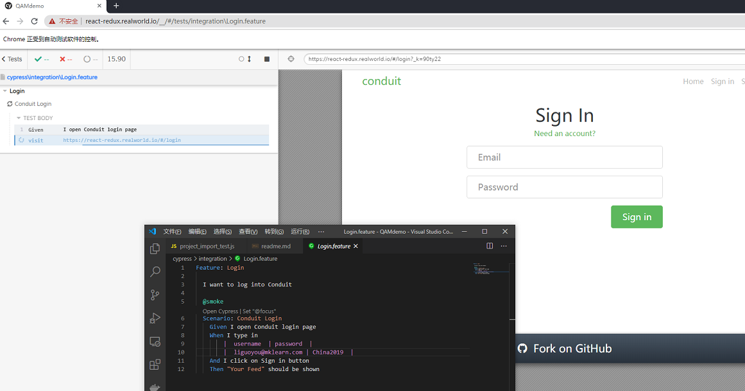Open Source Control view in VS Code
The height and width of the screenshot is (391, 745).
click(x=155, y=295)
